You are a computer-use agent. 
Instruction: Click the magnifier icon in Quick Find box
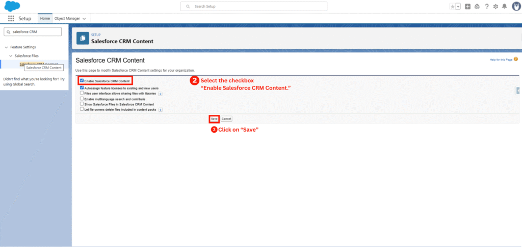[8, 32]
